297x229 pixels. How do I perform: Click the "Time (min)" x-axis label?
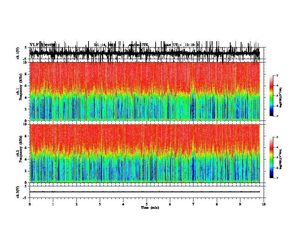tap(150, 208)
